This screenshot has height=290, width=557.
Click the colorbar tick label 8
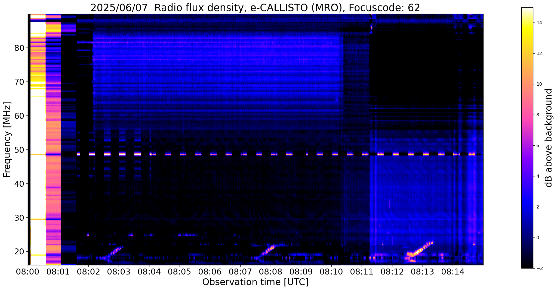coord(537,115)
